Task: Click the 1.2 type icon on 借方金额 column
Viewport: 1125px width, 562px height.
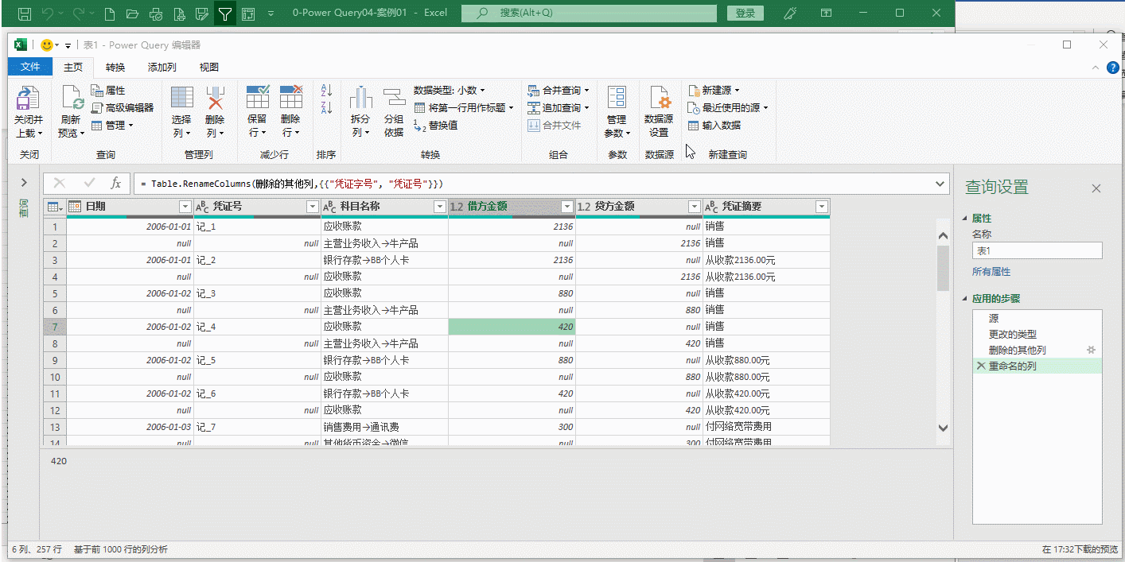Action: click(456, 207)
